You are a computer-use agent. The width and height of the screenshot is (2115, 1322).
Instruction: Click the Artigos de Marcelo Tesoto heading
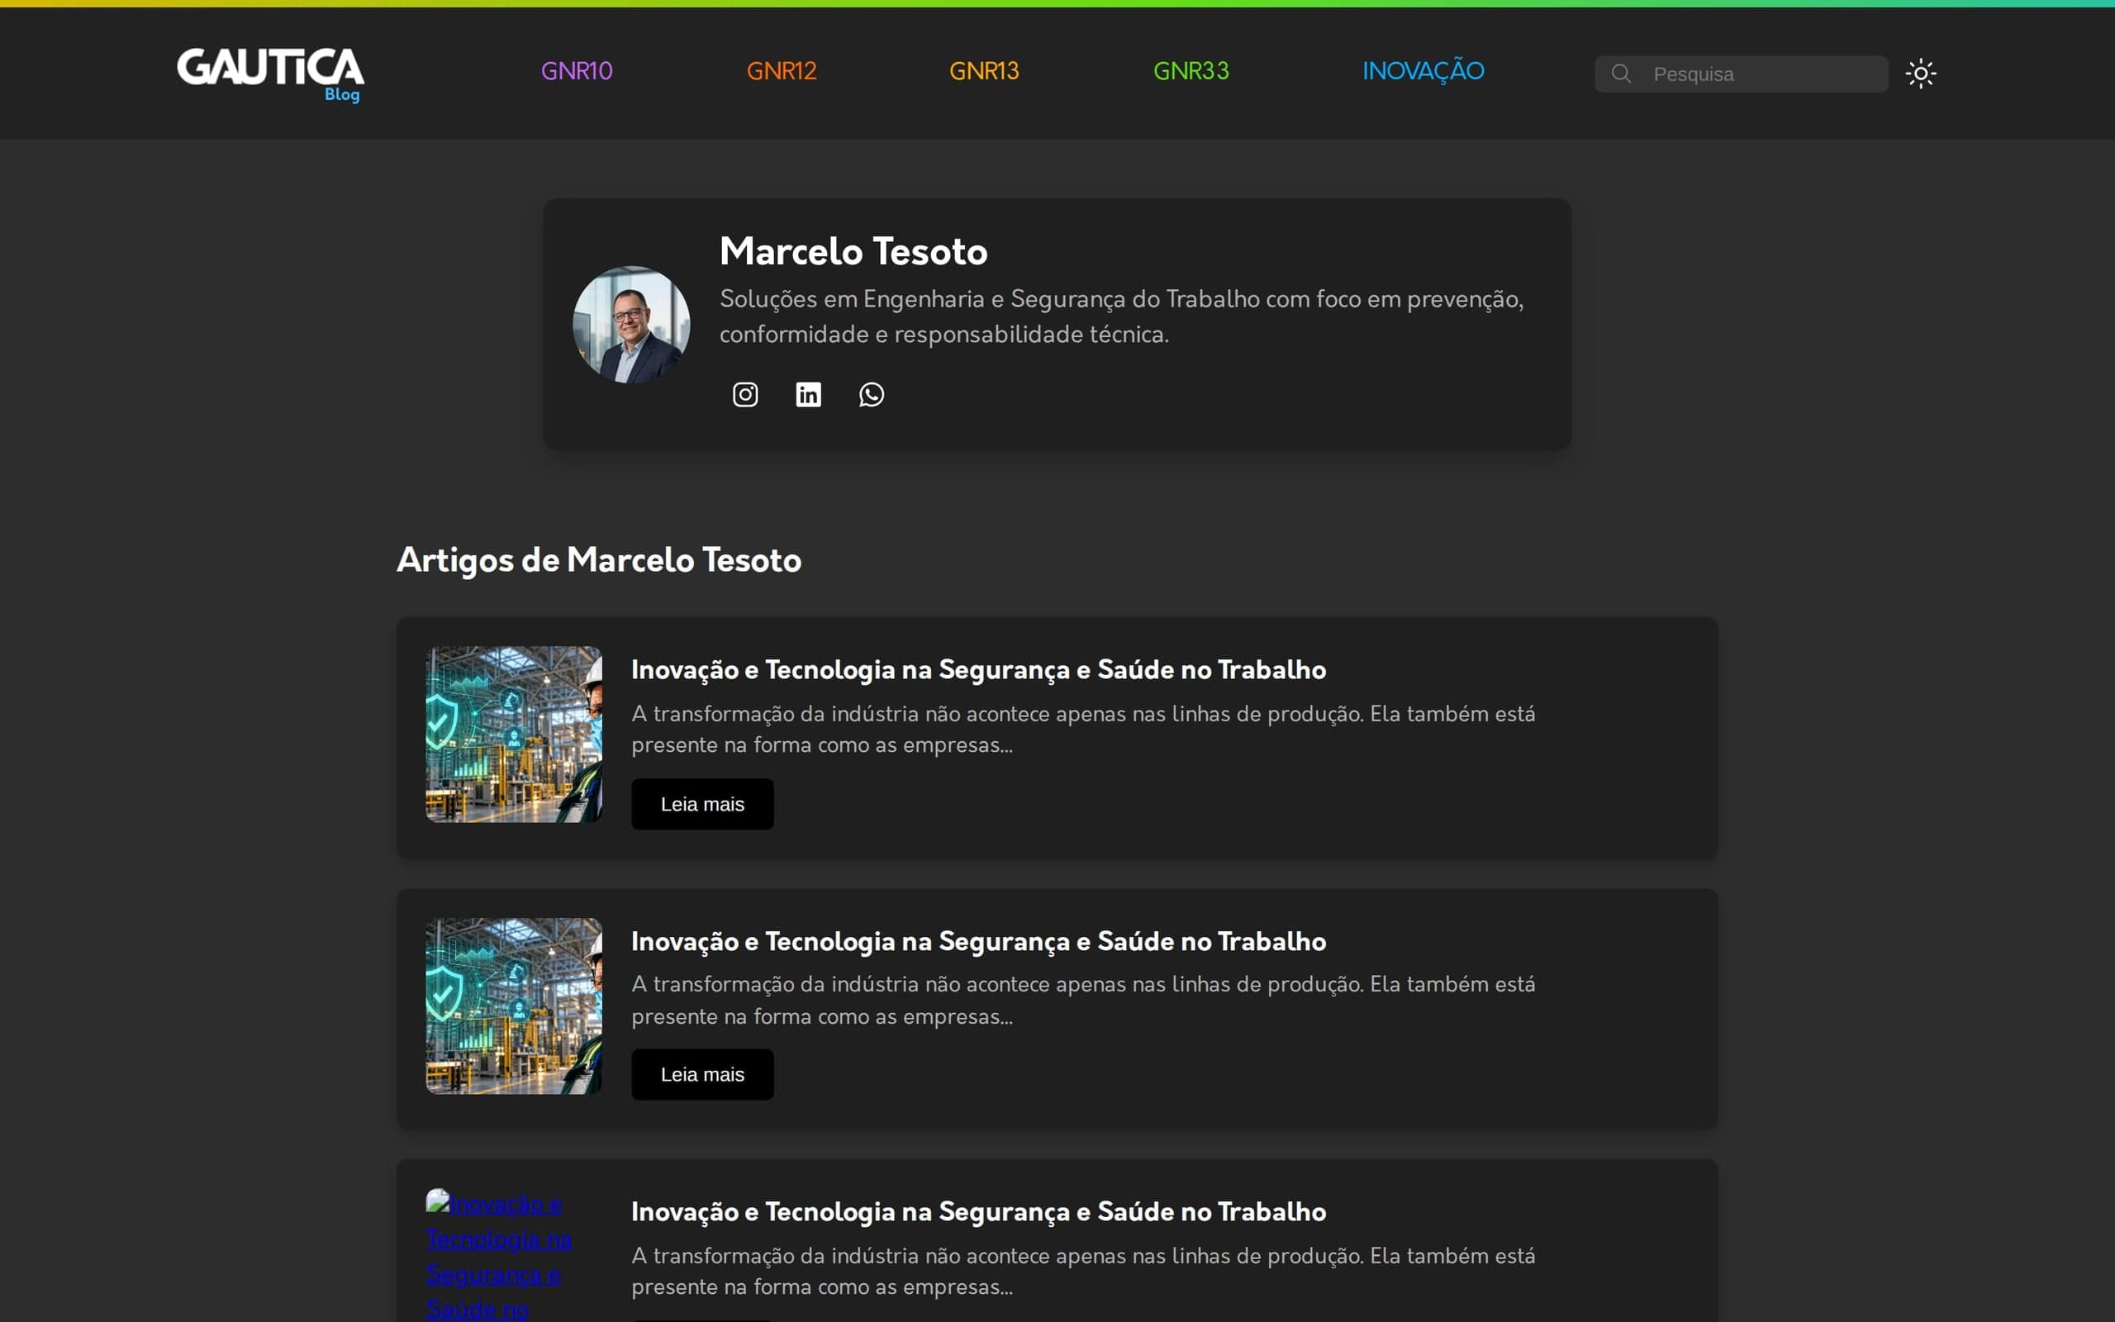599,559
